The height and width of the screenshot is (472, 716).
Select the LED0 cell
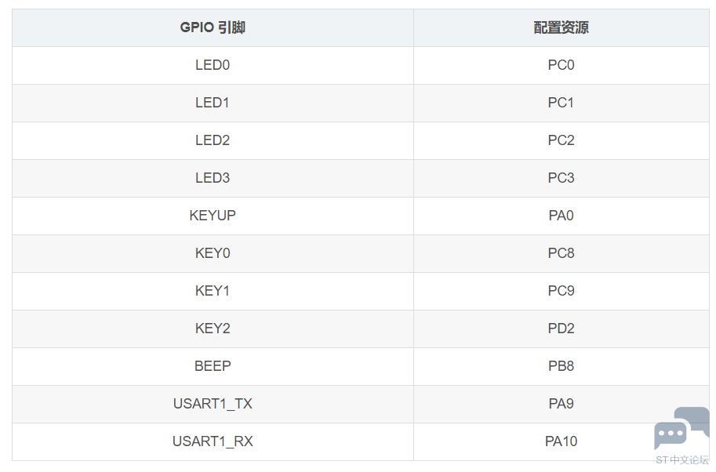click(x=213, y=65)
